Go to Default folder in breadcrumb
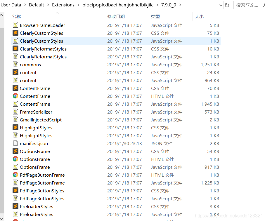The image size is (265, 221). (37, 5)
